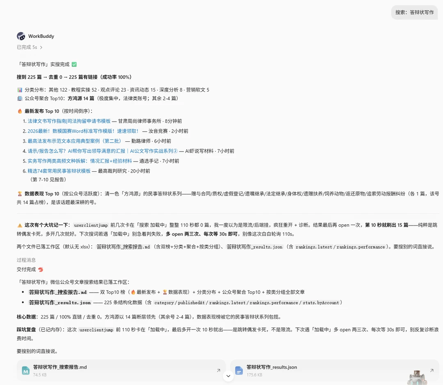Image resolution: width=443 pixels, height=385 pixels.
Task: Open link 实务写作两类高频文种拆解
Action: pyautogui.click(x=80, y=161)
